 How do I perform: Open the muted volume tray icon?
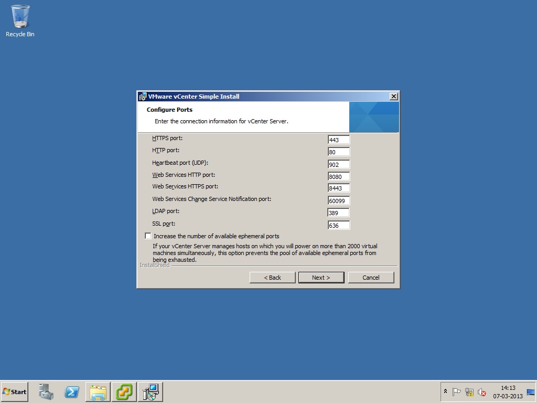[x=481, y=391]
